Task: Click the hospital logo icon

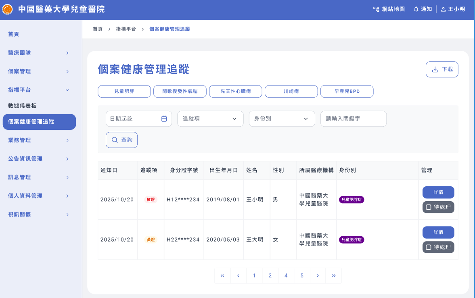Action: point(7,9)
